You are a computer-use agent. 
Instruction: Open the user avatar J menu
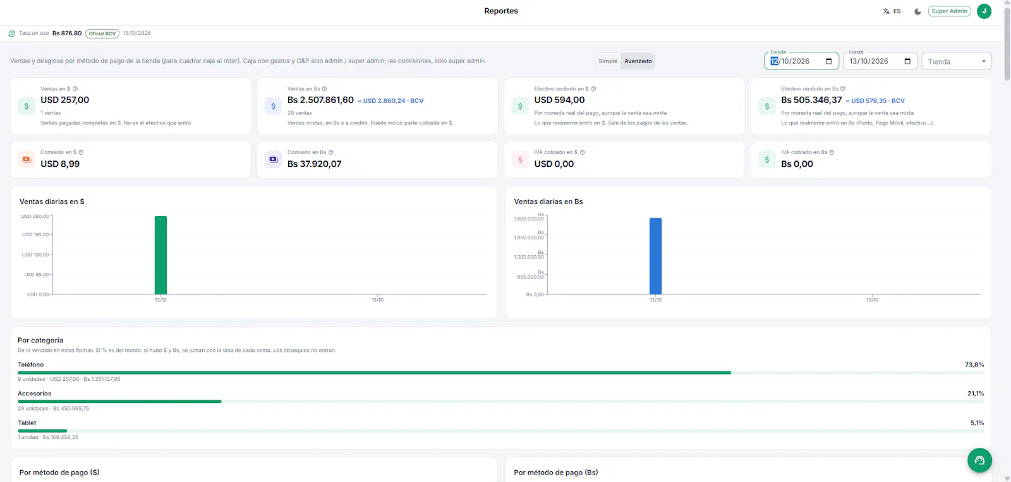coord(984,11)
